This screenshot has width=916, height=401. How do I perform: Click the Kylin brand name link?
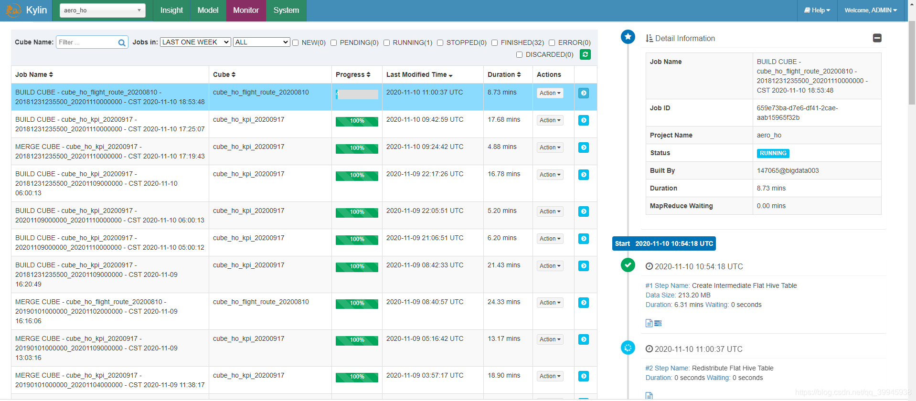pos(36,10)
